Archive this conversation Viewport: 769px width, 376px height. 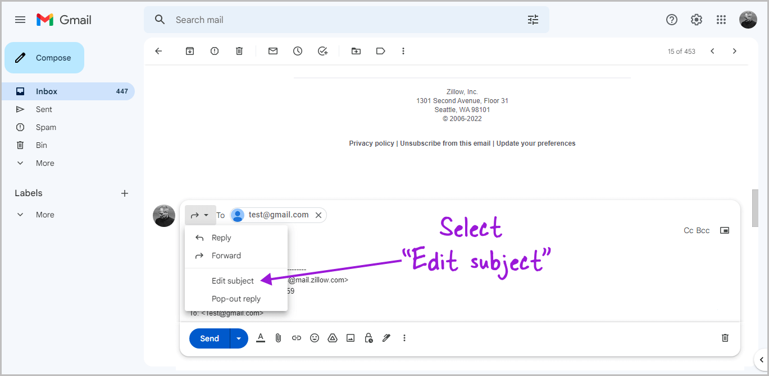tap(189, 51)
